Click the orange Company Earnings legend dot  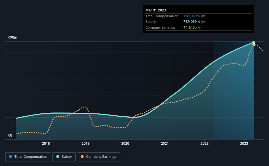[x=82, y=157]
